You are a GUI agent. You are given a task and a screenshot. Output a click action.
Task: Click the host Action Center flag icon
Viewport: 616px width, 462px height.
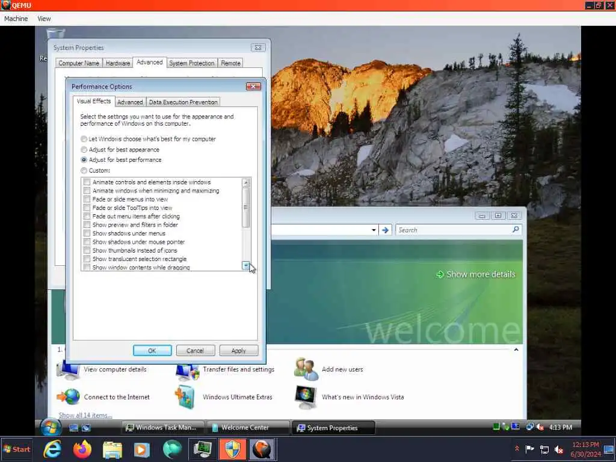[x=529, y=449]
